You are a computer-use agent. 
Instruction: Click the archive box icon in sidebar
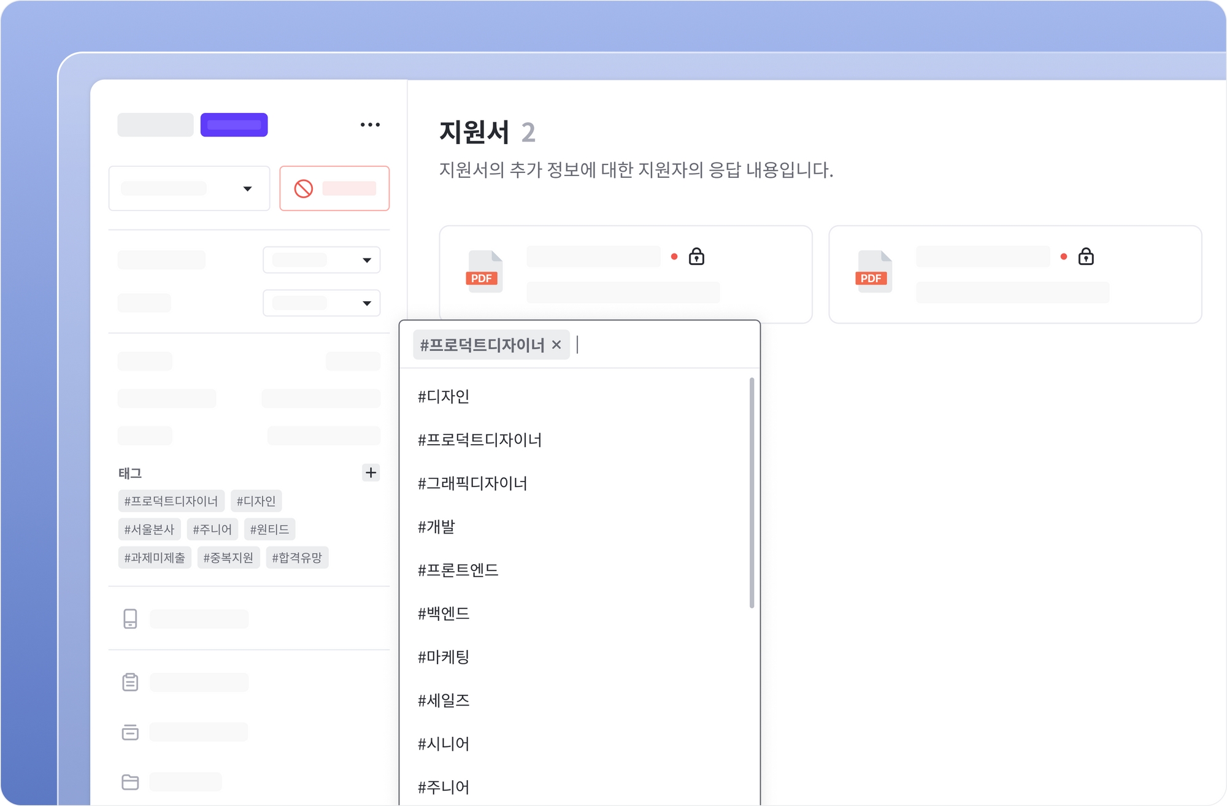tap(130, 732)
